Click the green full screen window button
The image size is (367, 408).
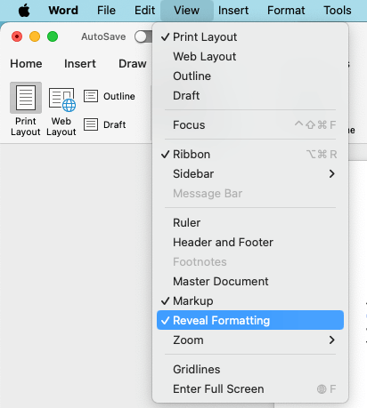click(53, 36)
